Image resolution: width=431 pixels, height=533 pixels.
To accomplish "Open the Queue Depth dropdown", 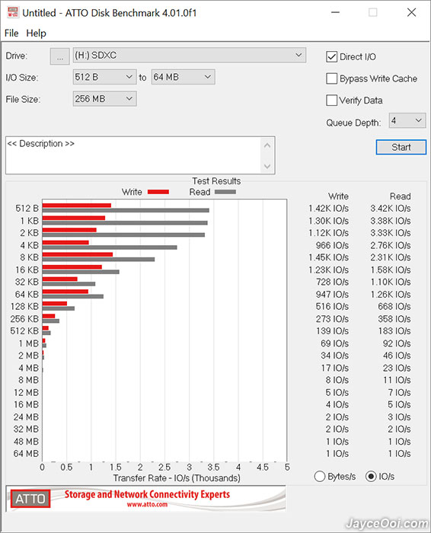I will (x=407, y=120).
